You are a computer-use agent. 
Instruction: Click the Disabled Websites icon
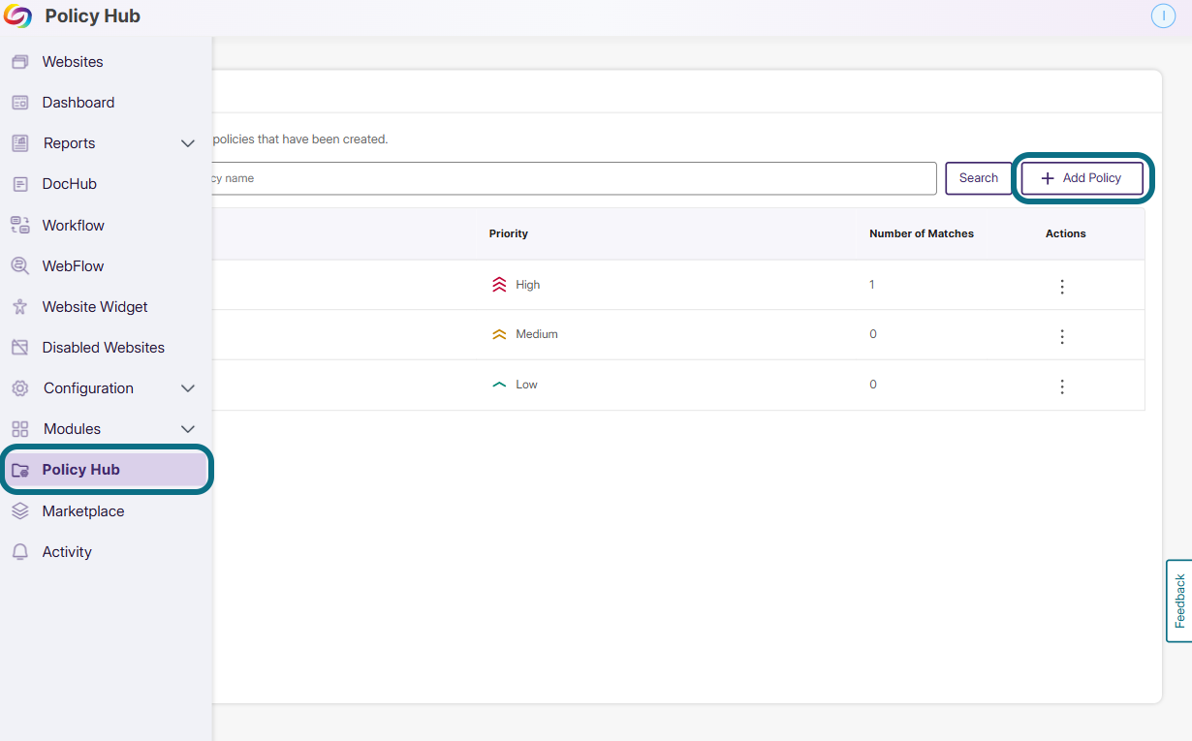[x=19, y=348]
